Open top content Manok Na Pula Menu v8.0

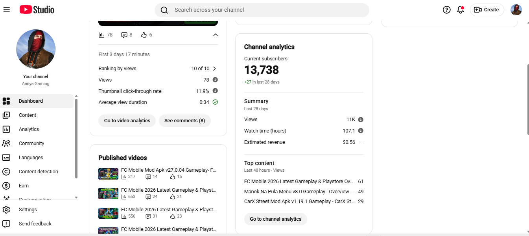tap(299, 192)
